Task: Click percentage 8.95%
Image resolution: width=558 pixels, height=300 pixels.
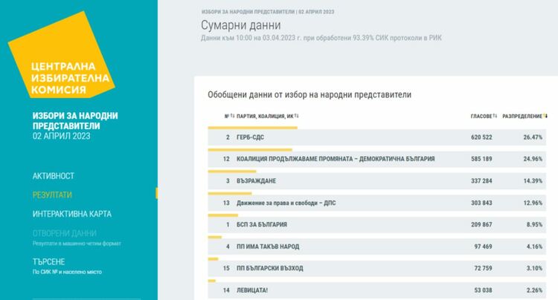Action: (x=534, y=224)
